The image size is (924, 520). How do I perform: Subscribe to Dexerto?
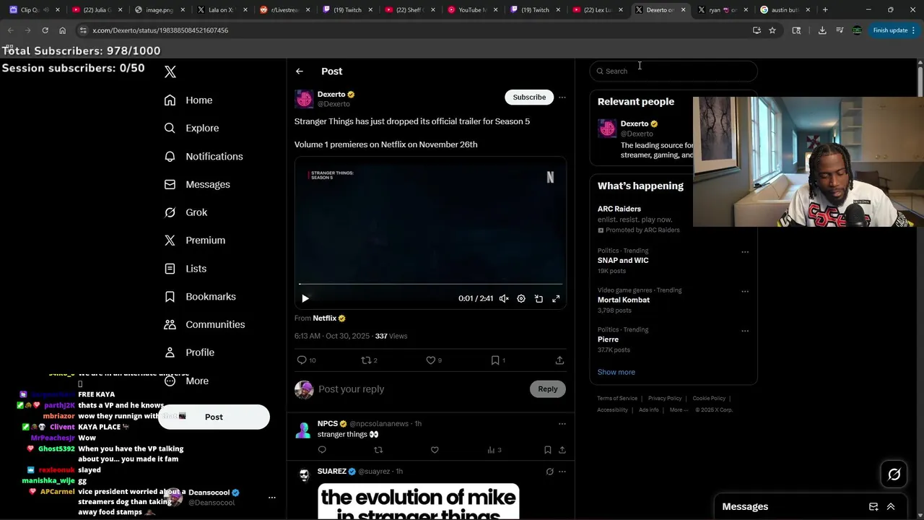pyautogui.click(x=529, y=97)
